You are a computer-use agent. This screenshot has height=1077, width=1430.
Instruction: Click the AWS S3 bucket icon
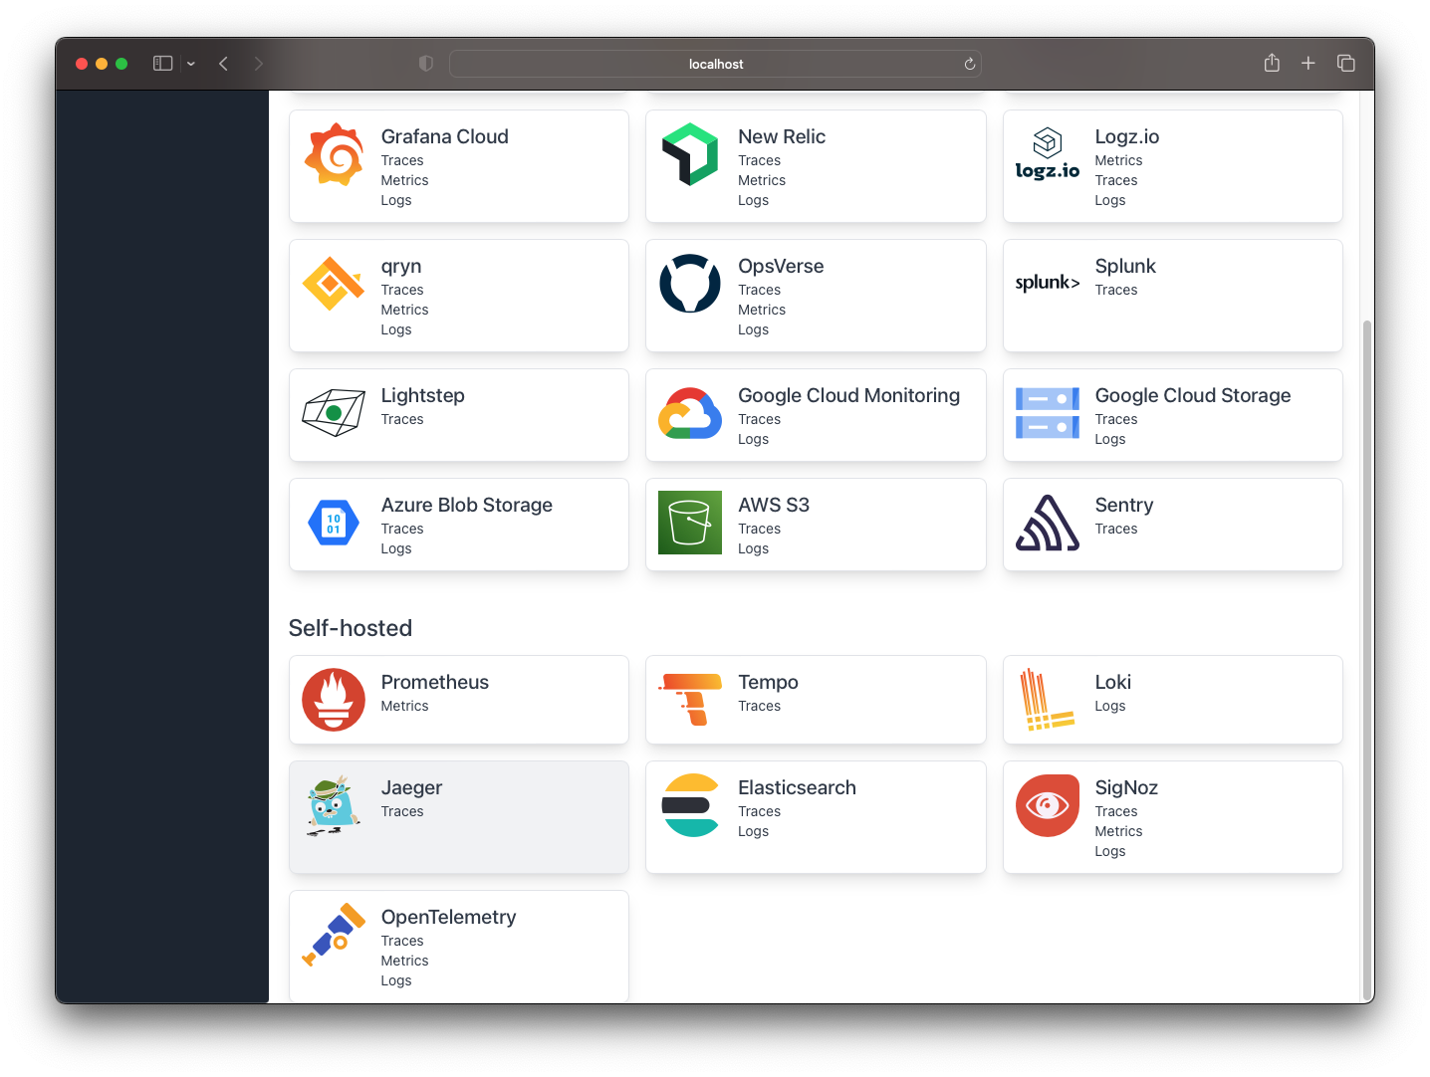690,523
